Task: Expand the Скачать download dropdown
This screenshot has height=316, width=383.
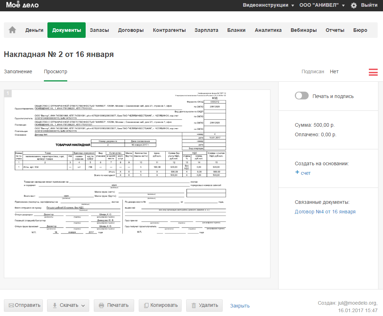Action: 69,305
